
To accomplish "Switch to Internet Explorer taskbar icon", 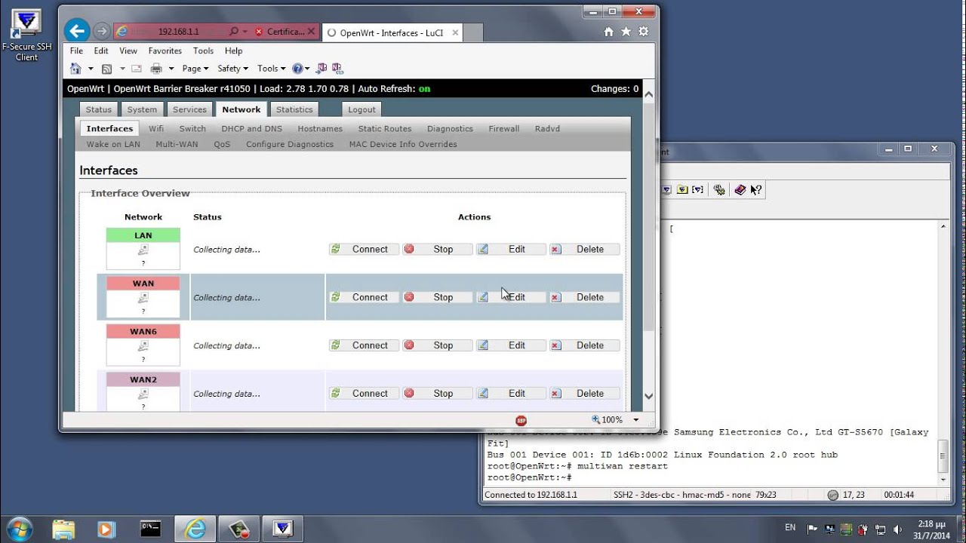I will pos(195,529).
